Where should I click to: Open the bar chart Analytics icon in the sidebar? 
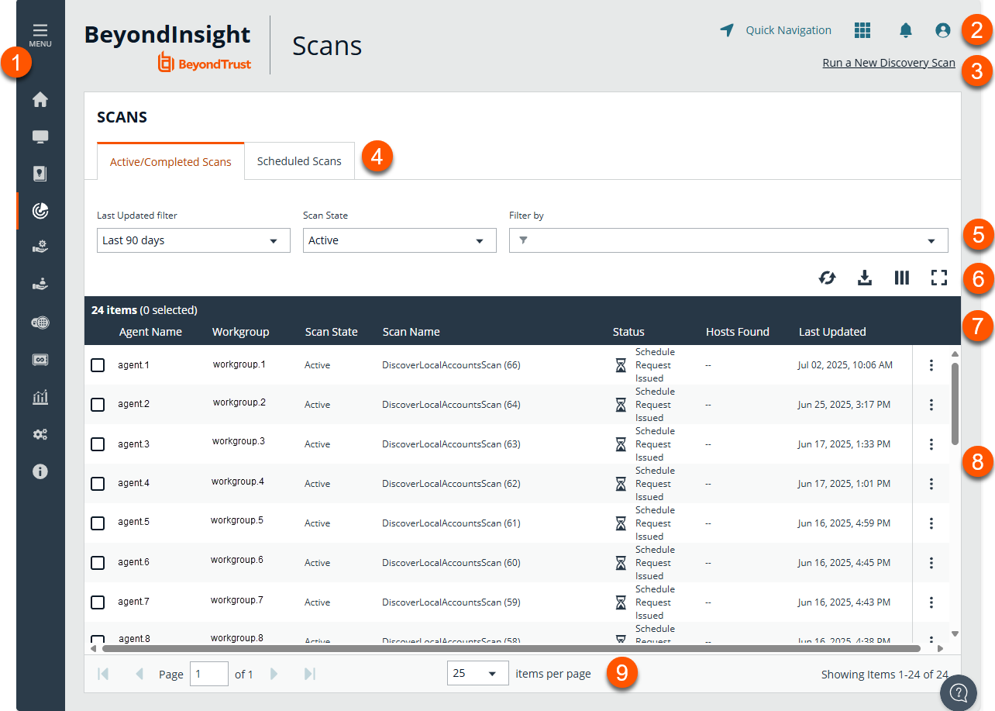40,397
